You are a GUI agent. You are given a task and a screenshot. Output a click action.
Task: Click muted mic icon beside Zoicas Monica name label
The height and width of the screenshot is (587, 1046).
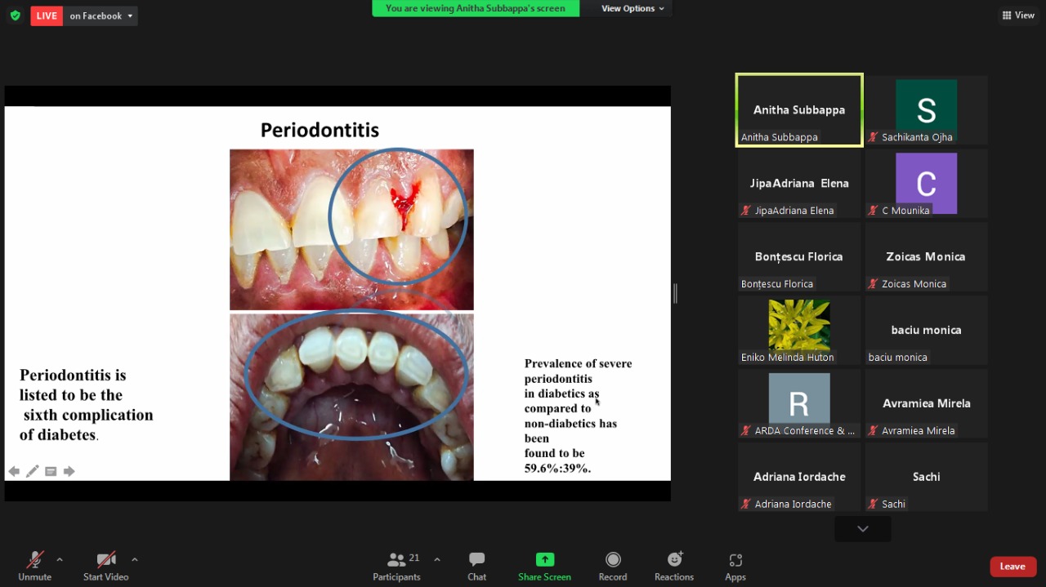point(874,284)
